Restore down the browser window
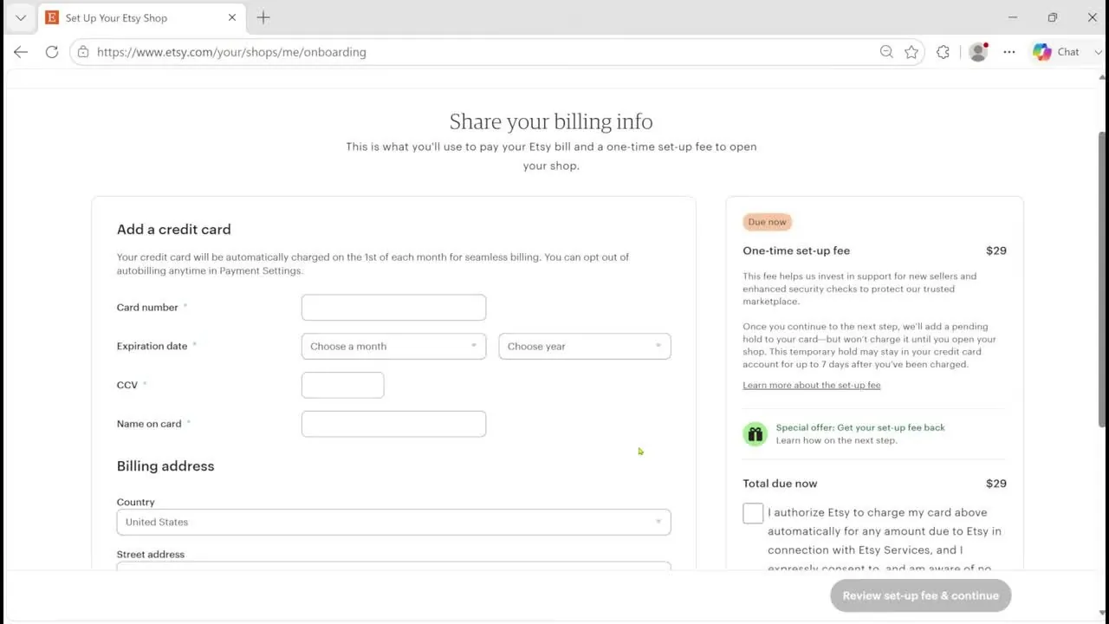The width and height of the screenshot is (1109, 624). click(1052, 17)
